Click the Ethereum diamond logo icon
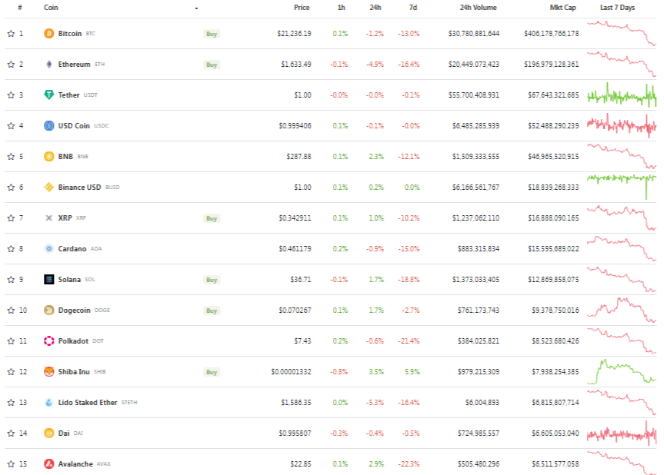 coord(49,65)
